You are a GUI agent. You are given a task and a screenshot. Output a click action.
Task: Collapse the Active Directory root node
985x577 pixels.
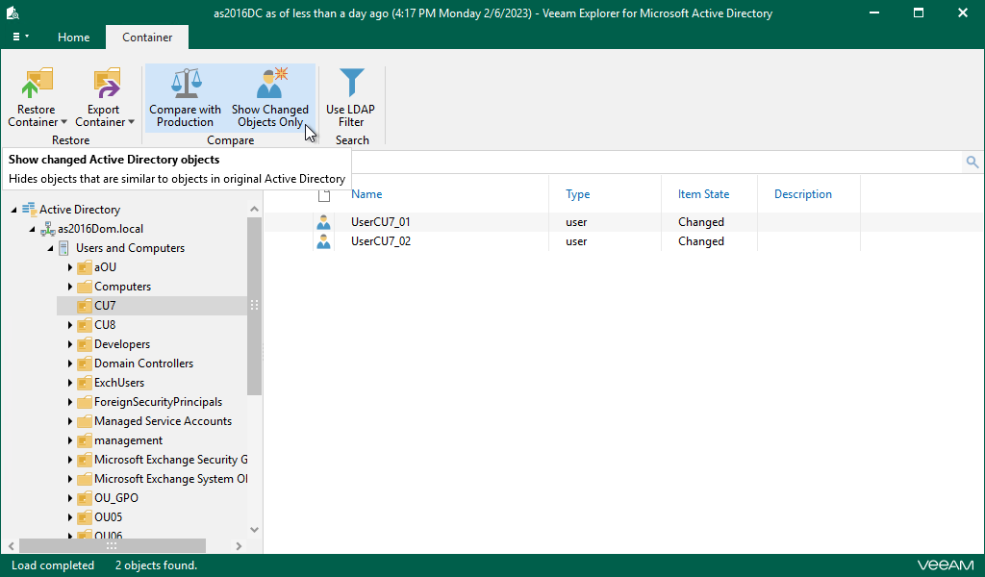click(13, 210)
